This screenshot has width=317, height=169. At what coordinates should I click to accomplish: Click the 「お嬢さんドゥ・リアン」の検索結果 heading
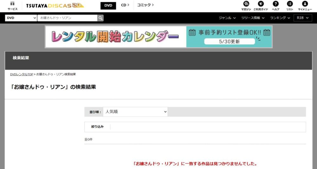click(x=53, y=87)
